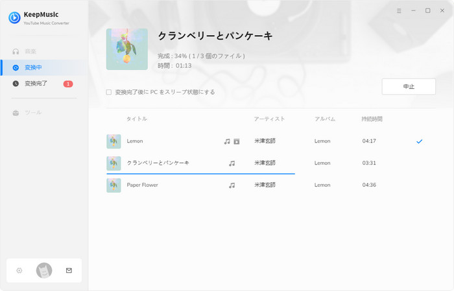454x291 pixels.
Task: Select the 変換中 sidebar tab
Action: pyautogui.click(x=43, y=67)
